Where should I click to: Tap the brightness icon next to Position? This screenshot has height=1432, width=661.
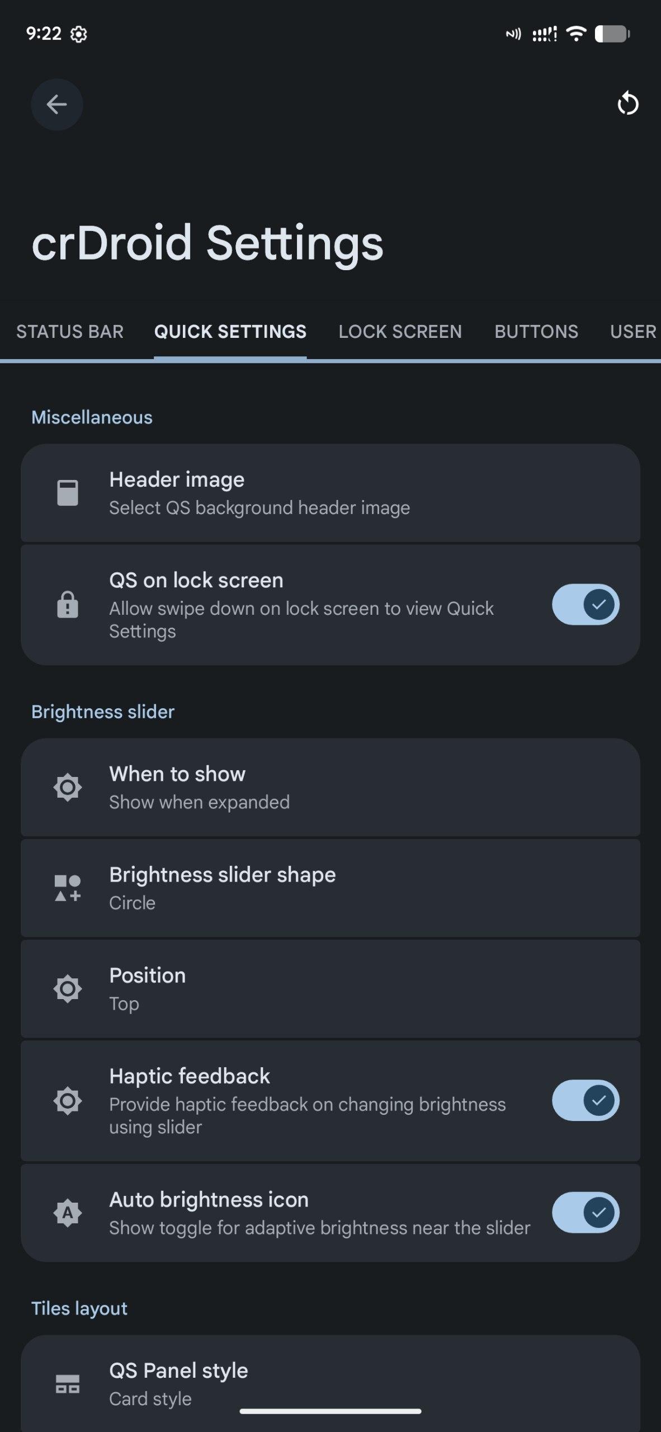pos(68,988)
